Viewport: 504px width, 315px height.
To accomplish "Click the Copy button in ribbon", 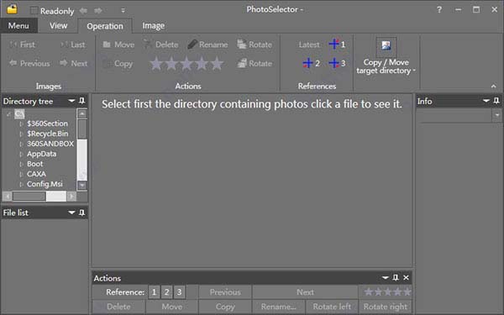I will pos(118,64).
